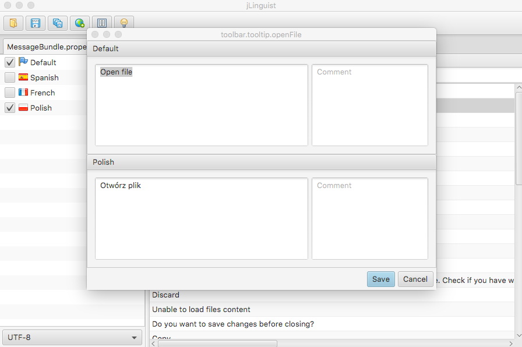Enable the Spanish language checkbox
522x347 pixels.
[10, 77]
